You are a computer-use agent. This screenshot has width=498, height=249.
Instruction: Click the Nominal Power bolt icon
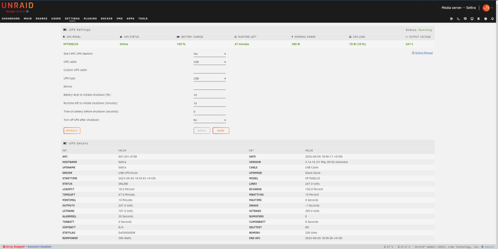(292, 37)
